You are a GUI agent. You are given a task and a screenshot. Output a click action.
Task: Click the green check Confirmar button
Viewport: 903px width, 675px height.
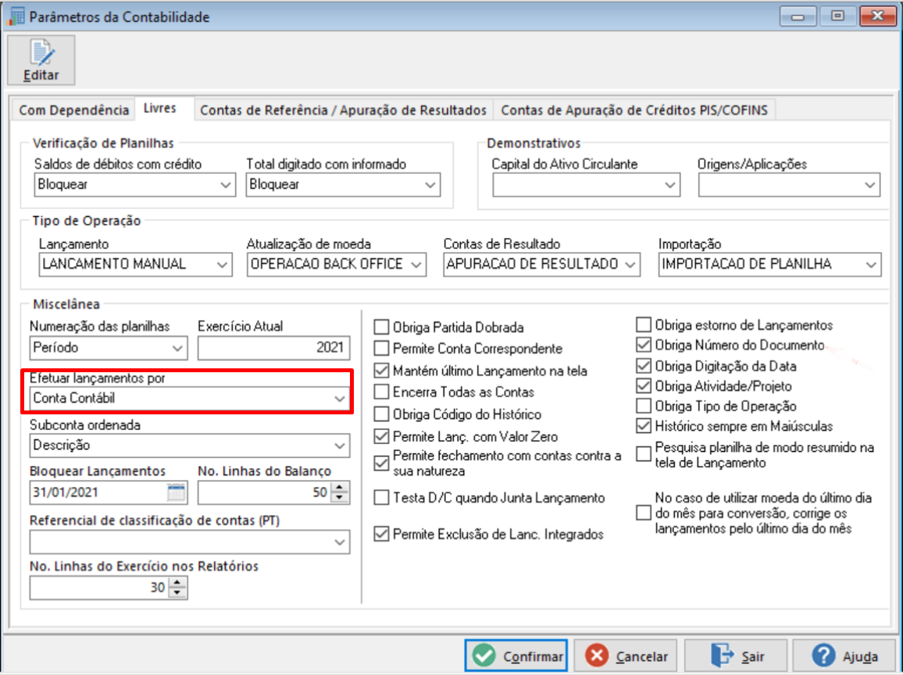(516, 655)
